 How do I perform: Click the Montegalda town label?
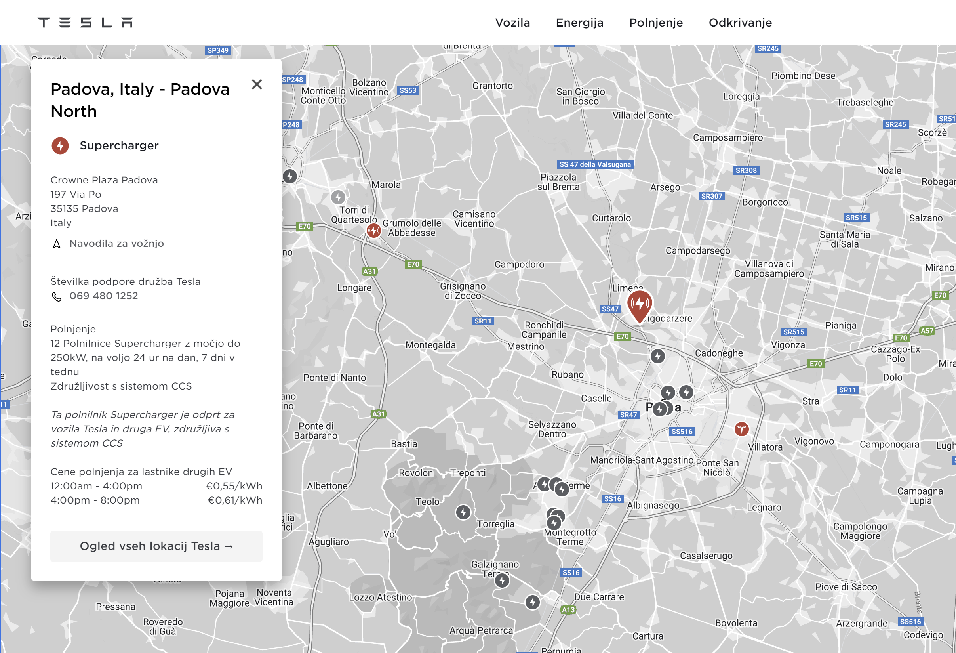[430, 345]
